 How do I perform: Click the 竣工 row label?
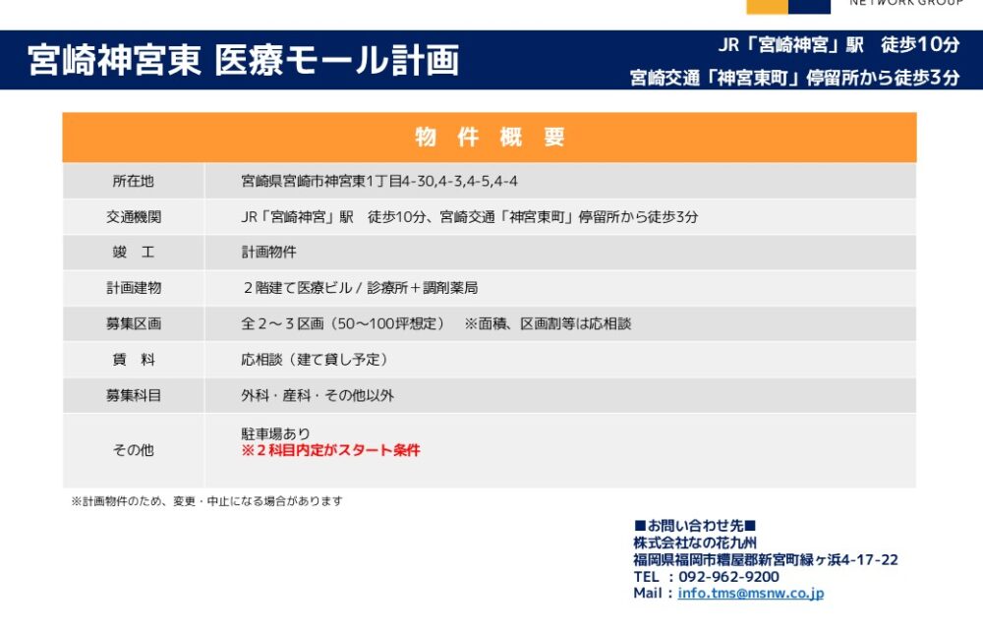coord(133,253)
